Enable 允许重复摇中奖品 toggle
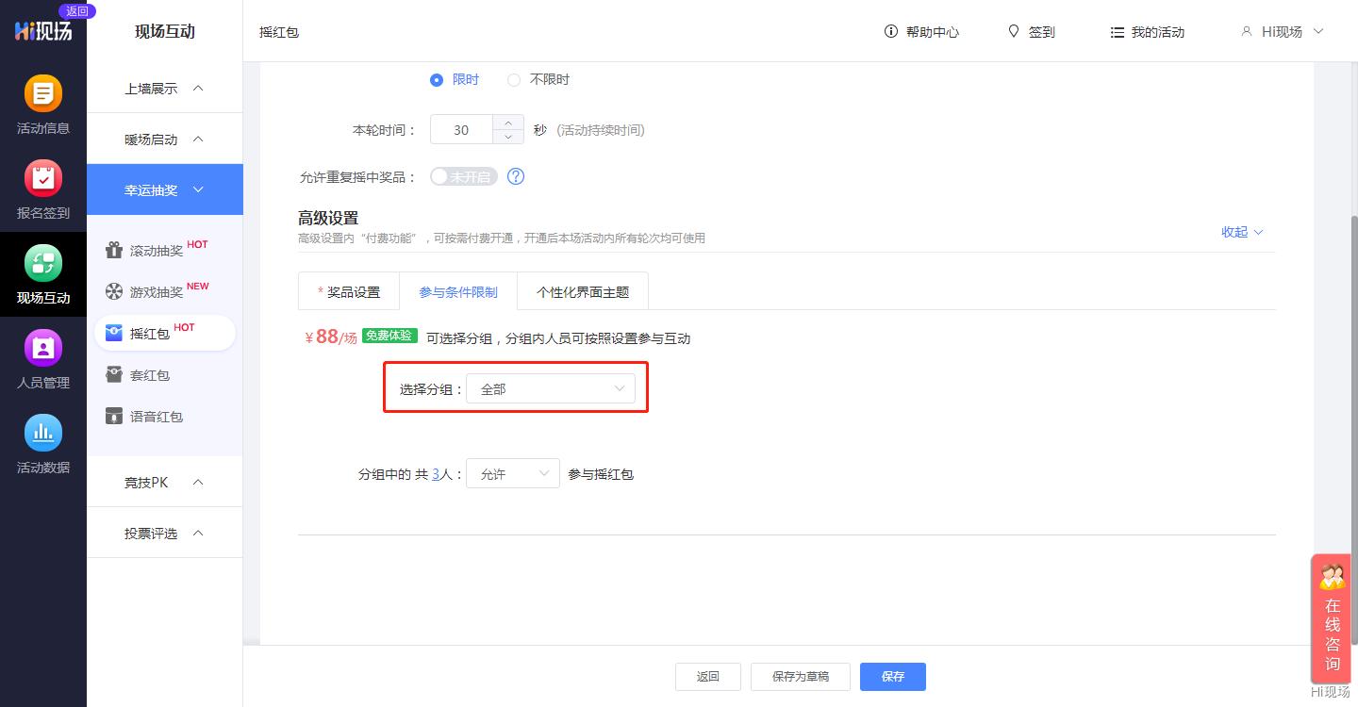The width and height of the screenshot is (1358, 707). [x=462, y=176]
